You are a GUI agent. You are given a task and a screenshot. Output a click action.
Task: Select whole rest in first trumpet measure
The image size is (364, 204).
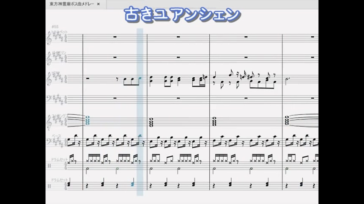pos(115,37)
